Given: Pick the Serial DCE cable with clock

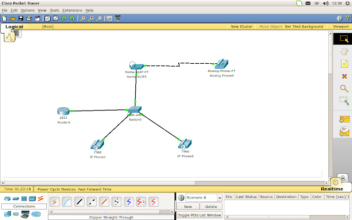Looking at the screenshot, I should [141, 202].
